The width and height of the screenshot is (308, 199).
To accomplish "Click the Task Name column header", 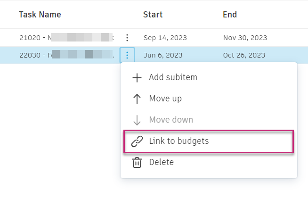I will click(x=40, y=15).
